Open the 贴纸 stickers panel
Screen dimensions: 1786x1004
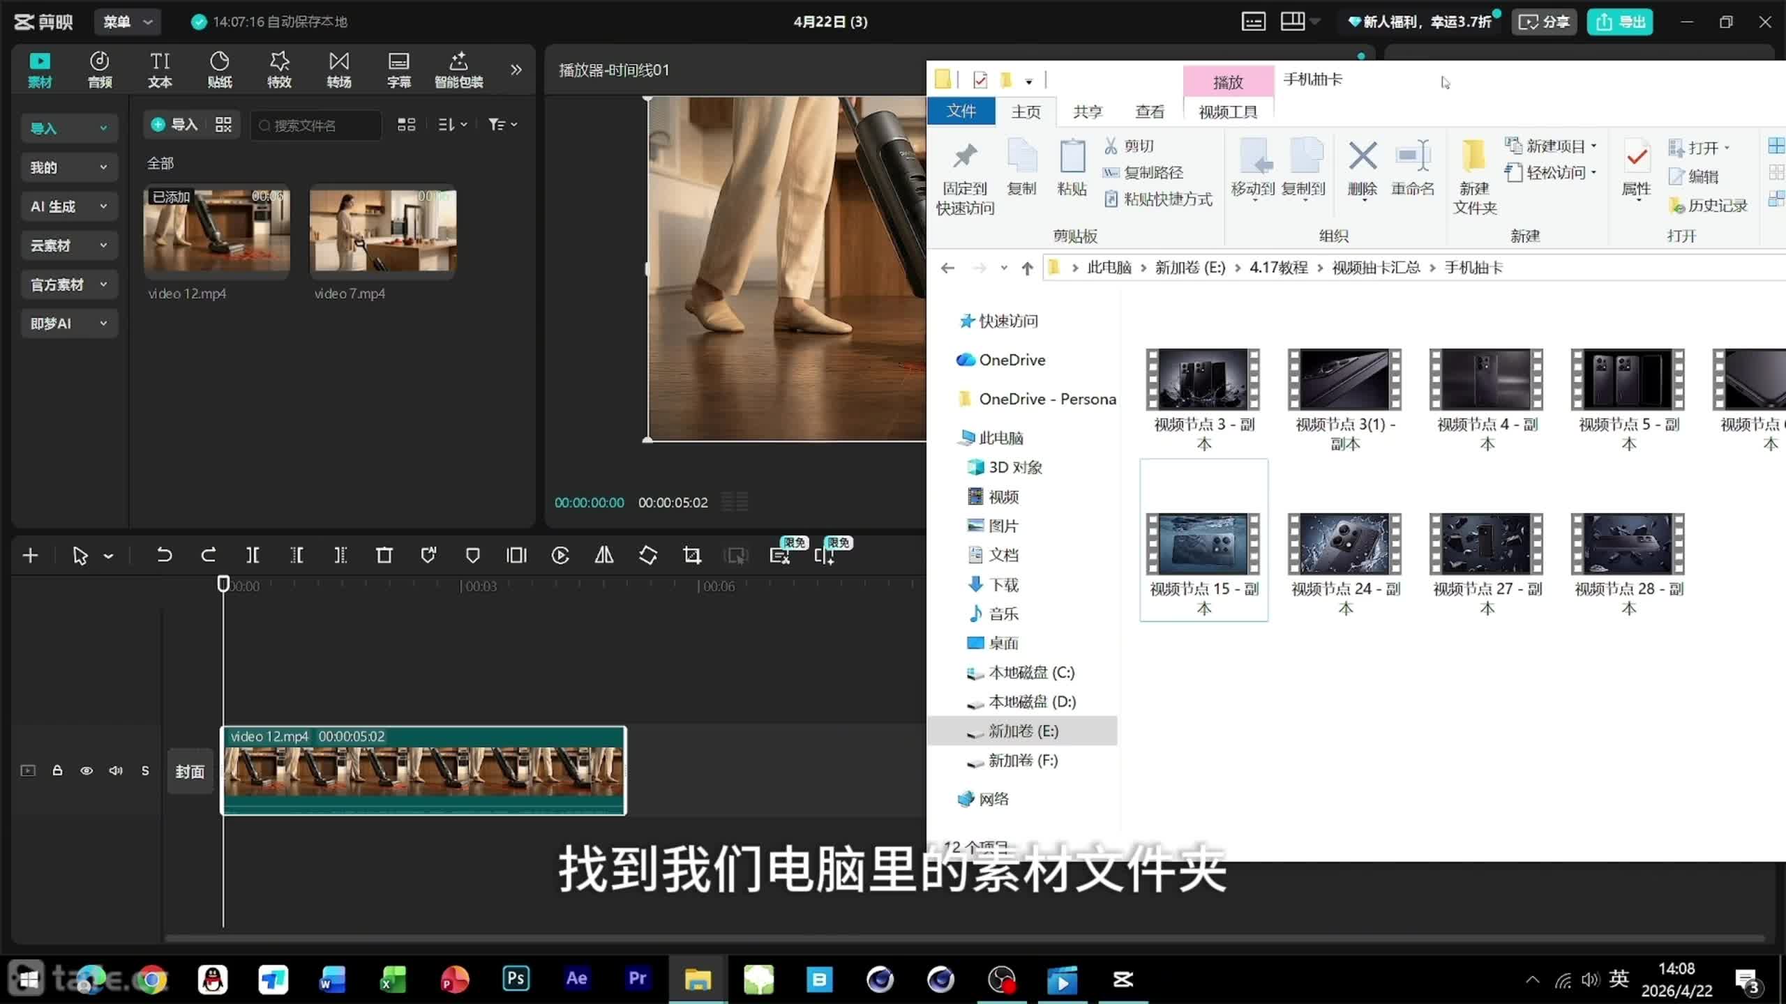coord(220,70)
